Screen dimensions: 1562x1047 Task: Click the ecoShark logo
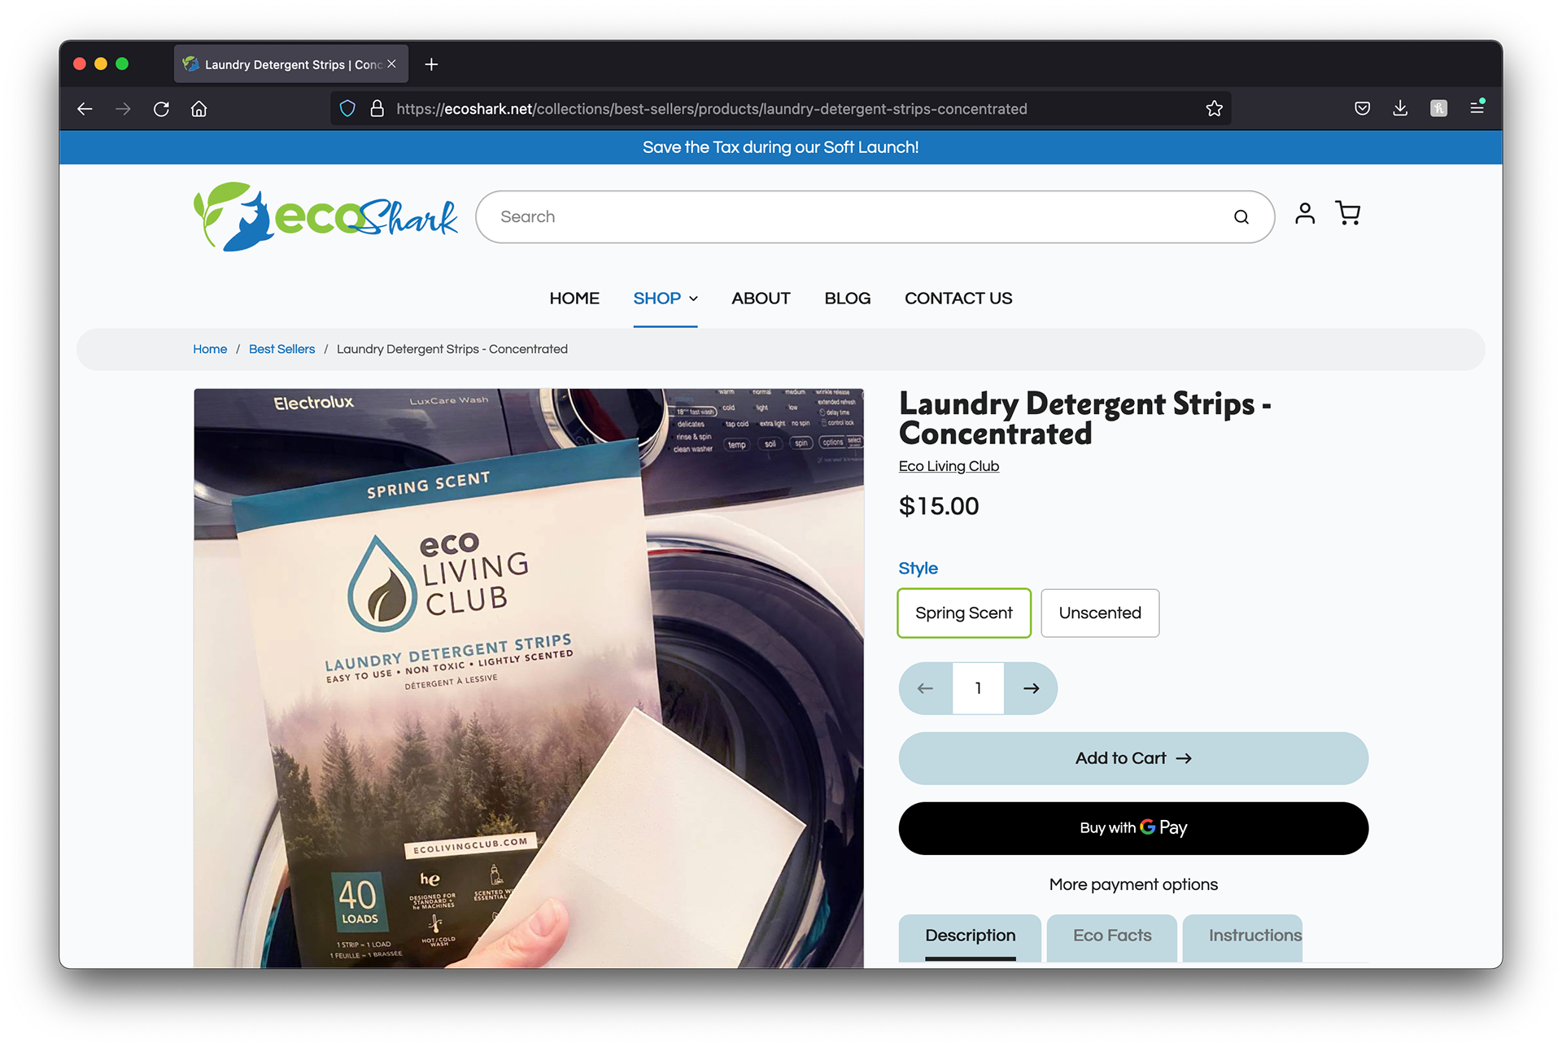click(325, 216)
